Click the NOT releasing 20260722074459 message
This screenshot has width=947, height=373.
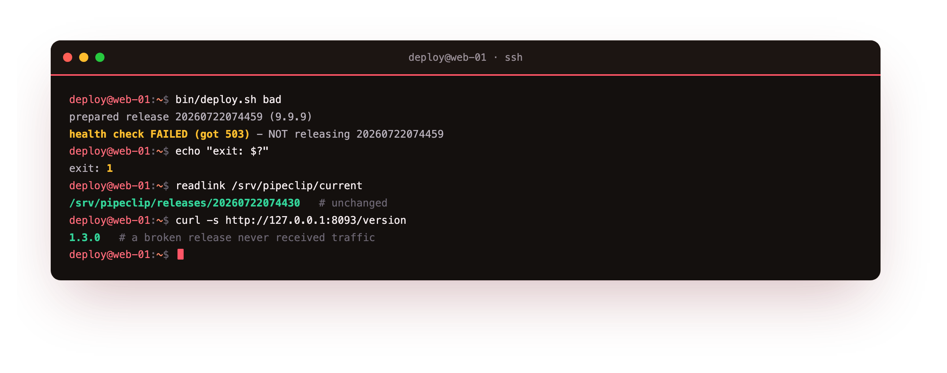pos(356,134)
